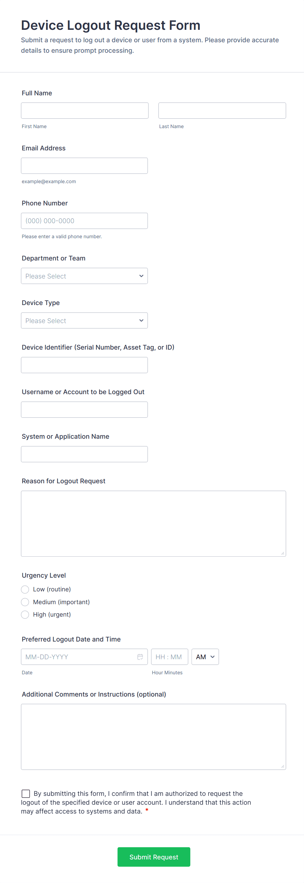Click the Email Address field
The height and width of the screenshot is (883, 304).
[x=84, y=165]
